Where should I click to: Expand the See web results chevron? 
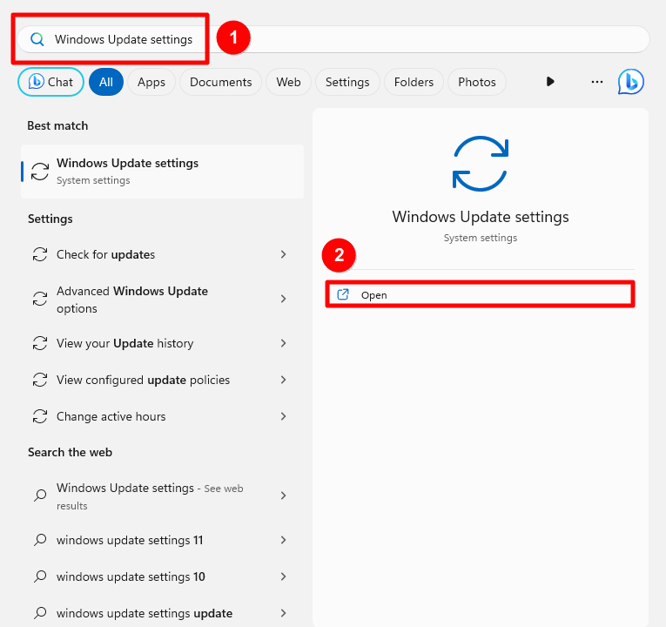tap(283, 496)
